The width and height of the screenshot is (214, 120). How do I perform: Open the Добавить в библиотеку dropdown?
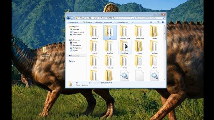[x=104, y=22]
